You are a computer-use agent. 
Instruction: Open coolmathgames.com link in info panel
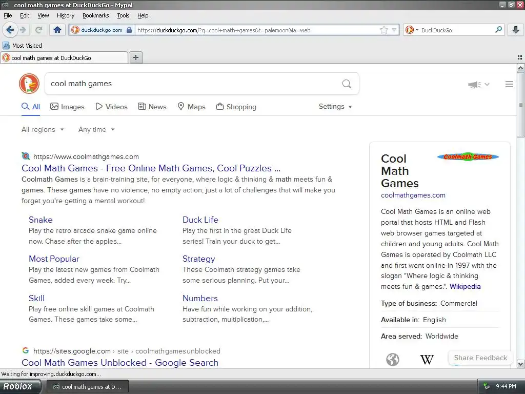[x=413, y=195]
